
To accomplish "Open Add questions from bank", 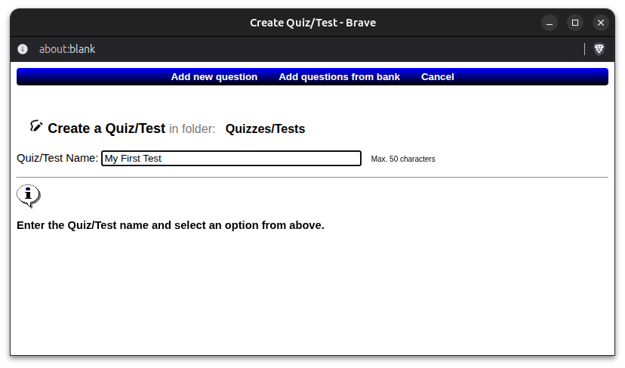I will click(339, 76).
